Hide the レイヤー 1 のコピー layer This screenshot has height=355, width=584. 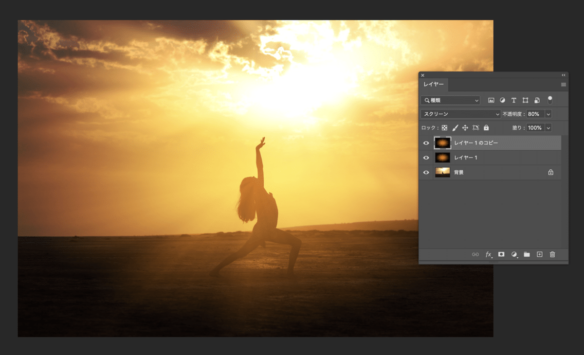[x=426, y=143]
